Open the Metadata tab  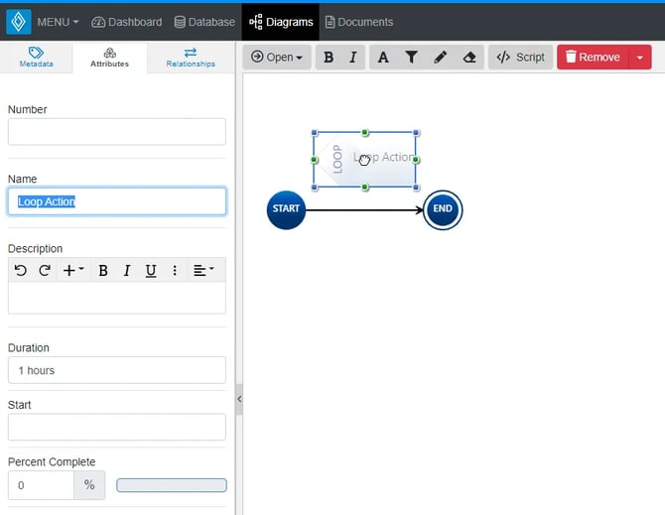36,58
